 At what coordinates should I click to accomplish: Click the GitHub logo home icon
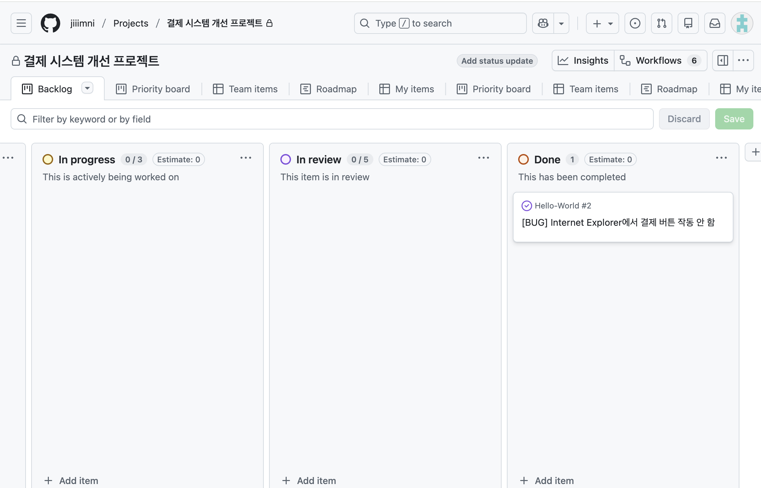(50, 23)
